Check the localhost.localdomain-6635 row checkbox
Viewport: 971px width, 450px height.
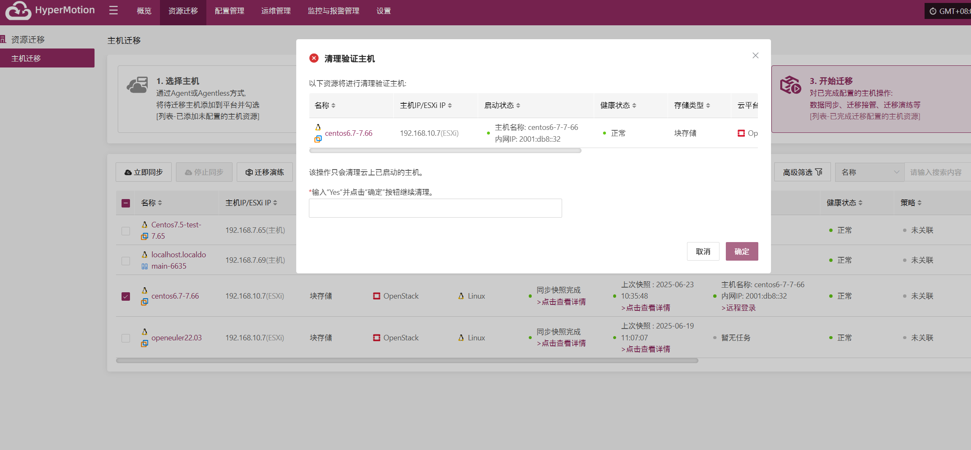tap(126, 261)
